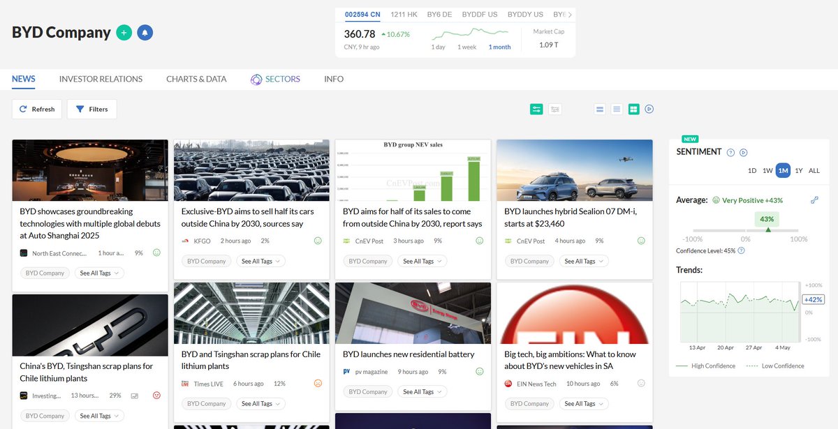Open grid view layout
Screen dimensions: 838x429
point(633,109)
